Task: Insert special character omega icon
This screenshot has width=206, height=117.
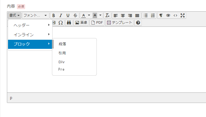Action: coord(61,23)
